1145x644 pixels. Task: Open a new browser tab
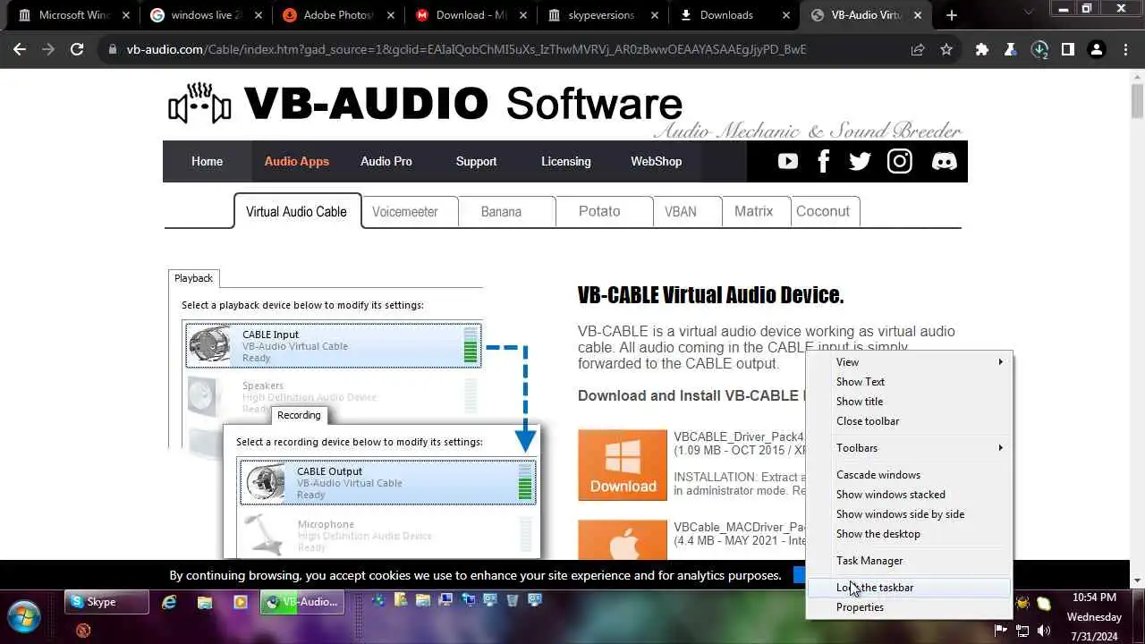[x=952, y=15]
